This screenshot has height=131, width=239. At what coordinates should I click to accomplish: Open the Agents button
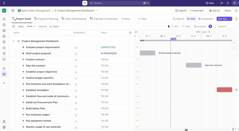(x=181, y=10)
